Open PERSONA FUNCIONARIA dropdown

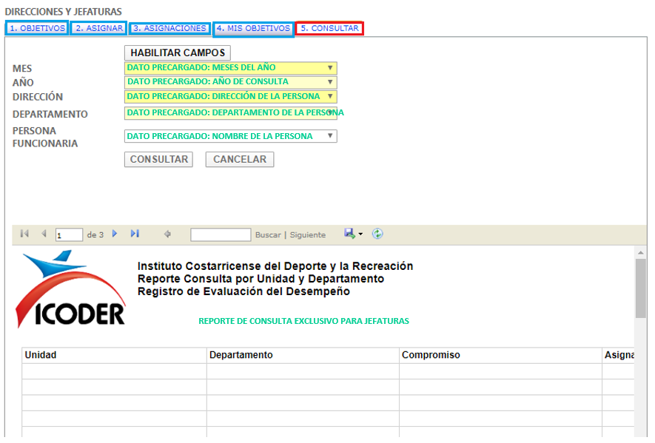[231, 136]
